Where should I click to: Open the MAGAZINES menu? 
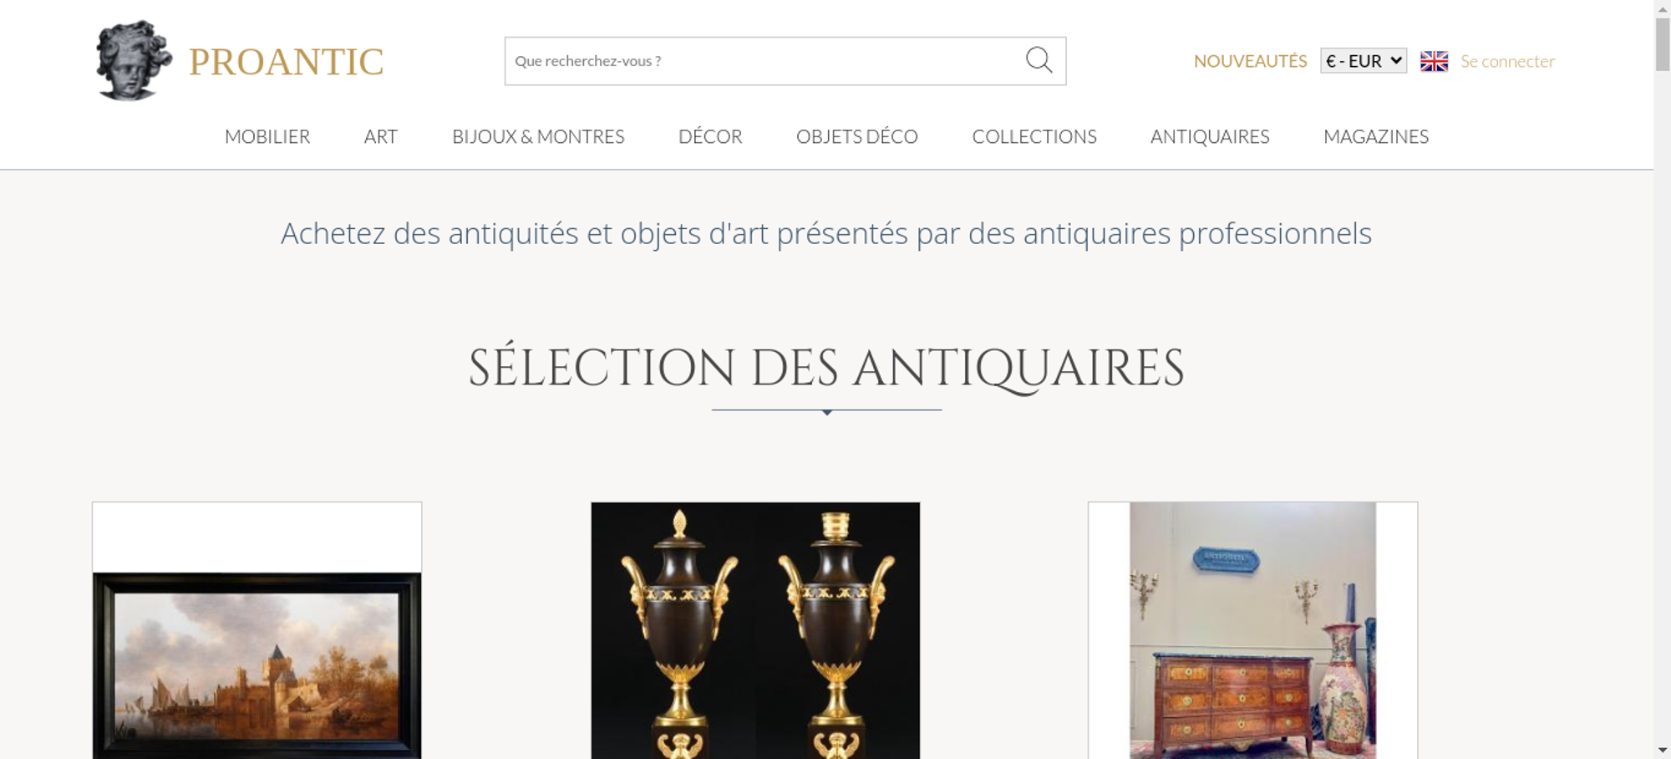click(x=1376, y=136)
